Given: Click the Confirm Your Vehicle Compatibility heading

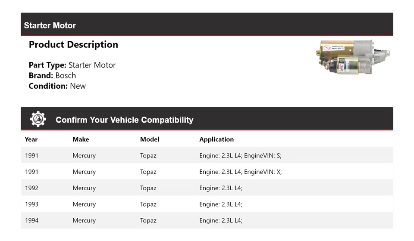Looking at the screenshot, I should coord(124,120).
